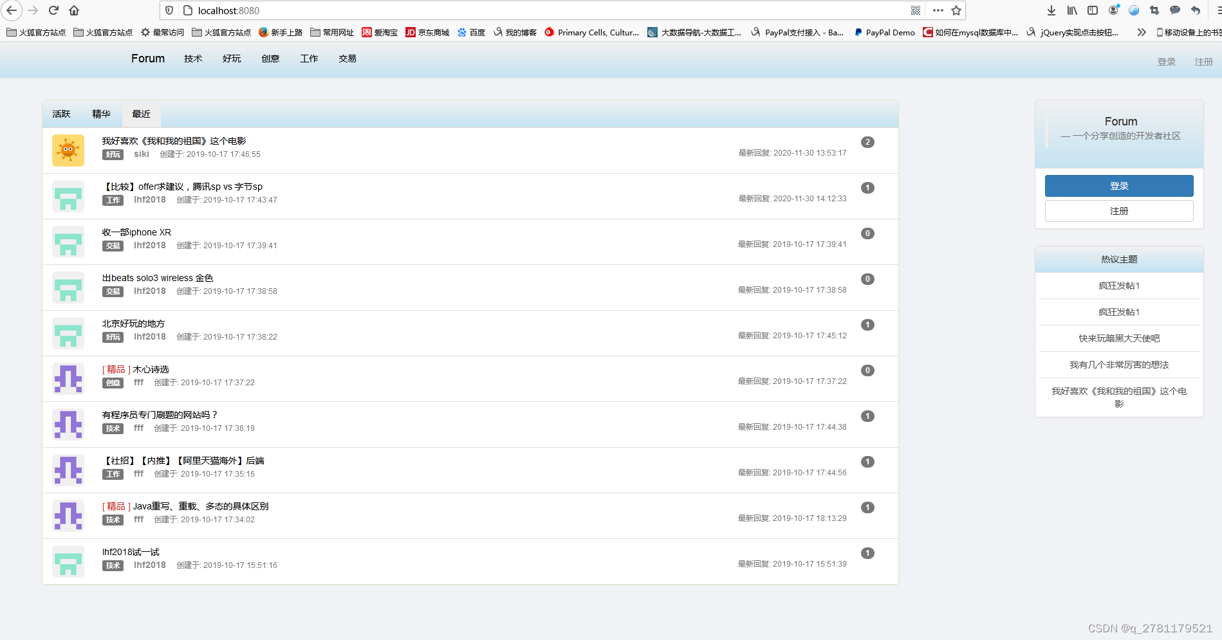Viewport: 1222px width, 640px height.
Task: Open the 工作 section in navbar
Action: point(309,59)
